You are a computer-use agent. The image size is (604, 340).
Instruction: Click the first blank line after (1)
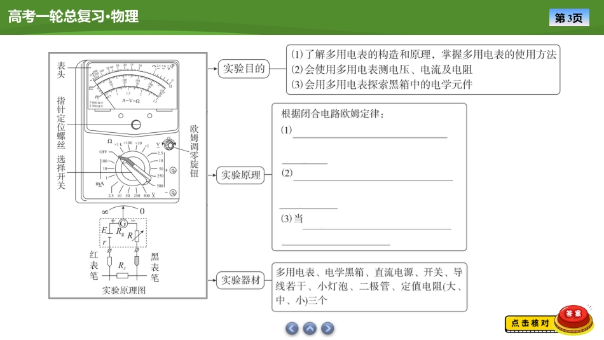369,136
